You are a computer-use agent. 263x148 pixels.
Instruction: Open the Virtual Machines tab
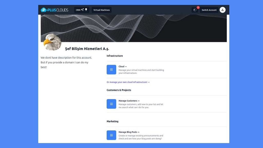101,10
